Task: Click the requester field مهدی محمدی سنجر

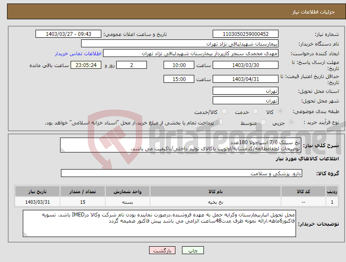Action: tap(191, 53)
